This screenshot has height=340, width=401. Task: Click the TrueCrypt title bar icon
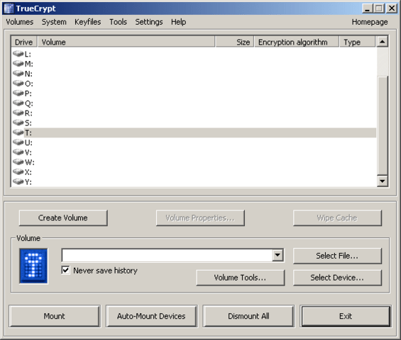[9, 8]
